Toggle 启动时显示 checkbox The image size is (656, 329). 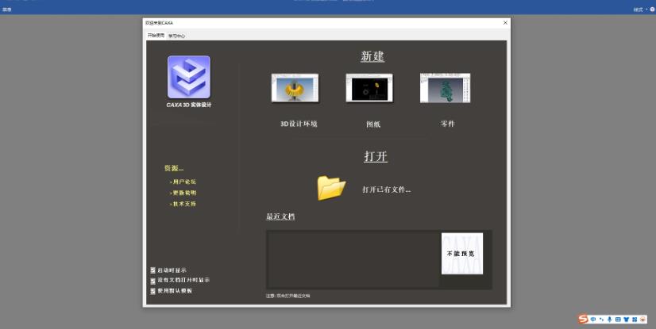[x=152, y=270]
